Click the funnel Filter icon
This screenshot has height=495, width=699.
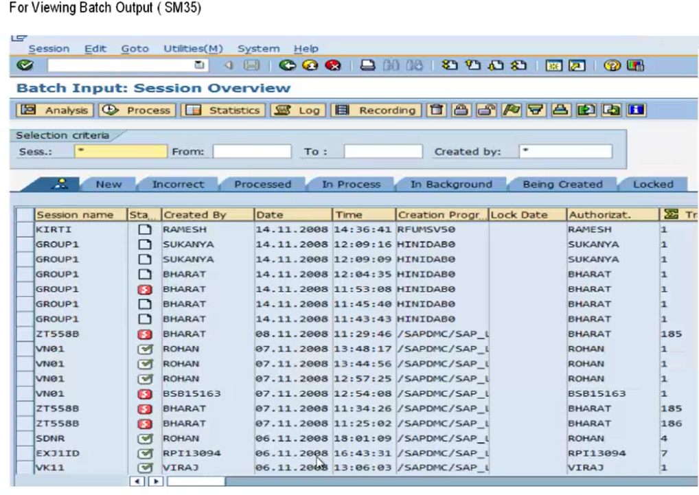coord(536,110)
